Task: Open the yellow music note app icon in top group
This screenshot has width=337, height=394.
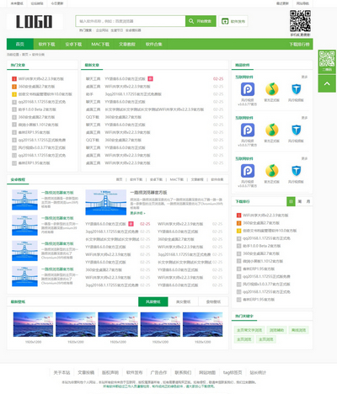Action: (x=272, y=89)
